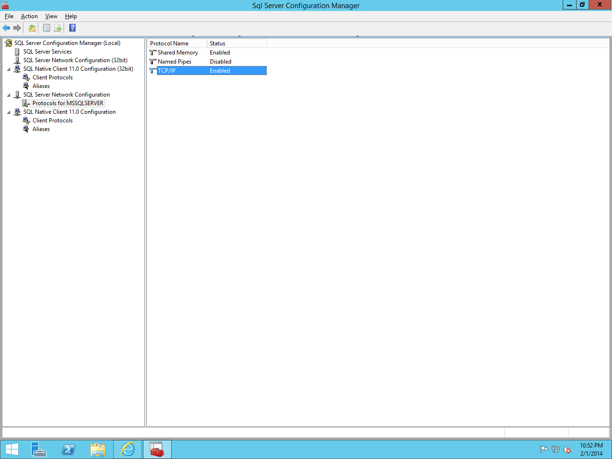The height and width of the screenshot is (459, 612).
Task: Open the File menu
Action: tap(9, 16)
